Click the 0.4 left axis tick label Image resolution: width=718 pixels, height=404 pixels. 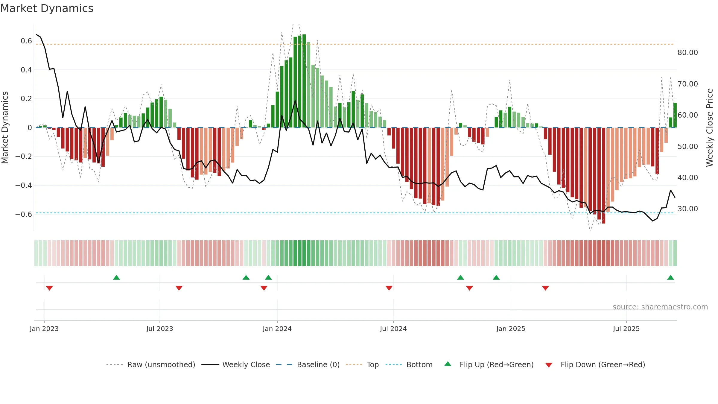[26, 70]
